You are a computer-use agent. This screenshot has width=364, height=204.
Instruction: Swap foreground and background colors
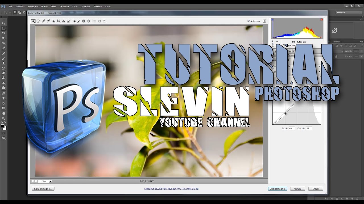point(5,122)
